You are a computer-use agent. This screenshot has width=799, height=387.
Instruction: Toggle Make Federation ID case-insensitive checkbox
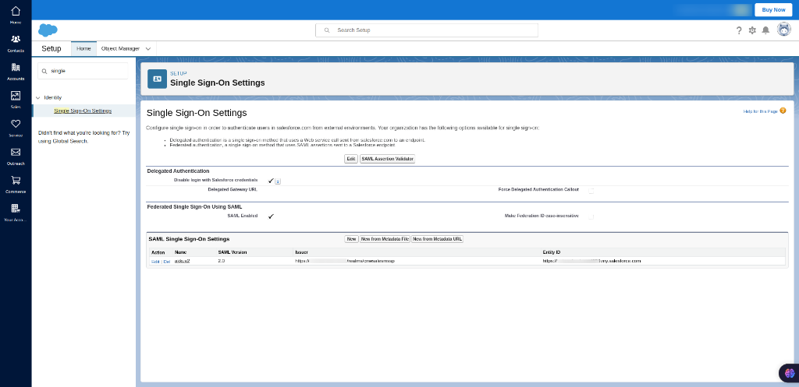tap(591, 216)
